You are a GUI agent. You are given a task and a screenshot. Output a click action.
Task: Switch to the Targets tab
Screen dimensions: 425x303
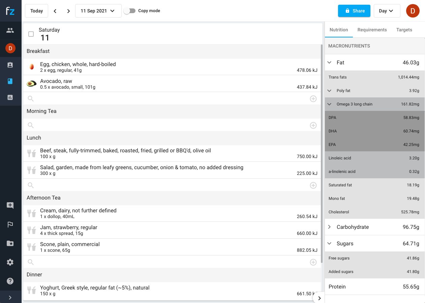[x=404, y=30]
